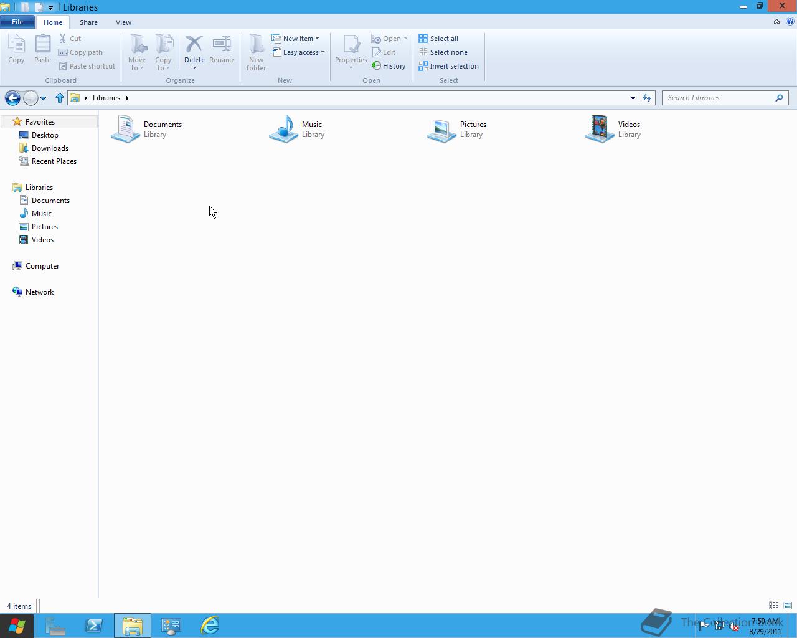Go Back using the navigation arrow
Viewport: 797px width, 638px height.
click(x=12, y=98)
